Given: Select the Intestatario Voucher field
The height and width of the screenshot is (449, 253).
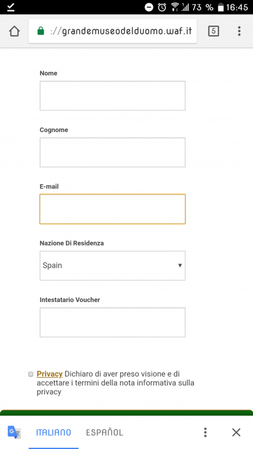Looking at the screenshot, I should point(112,323).
